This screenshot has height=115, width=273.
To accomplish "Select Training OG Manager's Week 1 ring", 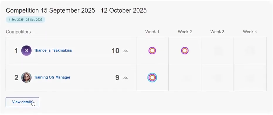I will [x=152, y=77].
